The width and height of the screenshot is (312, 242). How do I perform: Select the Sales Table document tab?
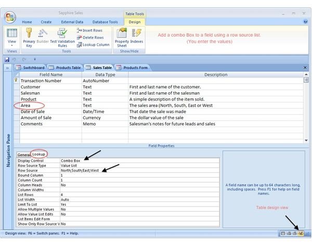coord(99,68)
